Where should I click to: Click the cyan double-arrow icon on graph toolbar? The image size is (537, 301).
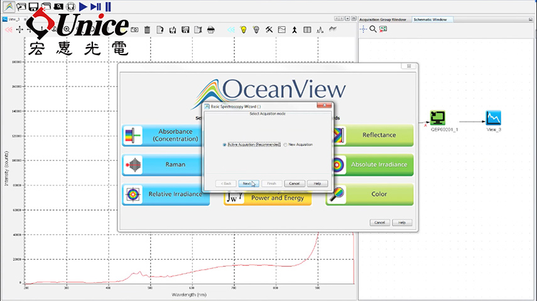(x=231, y=29)
